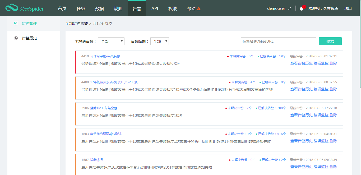Click the 搜索 button
Image resolution: width=361 pixels, height=175 pixels.
(330, 41)
